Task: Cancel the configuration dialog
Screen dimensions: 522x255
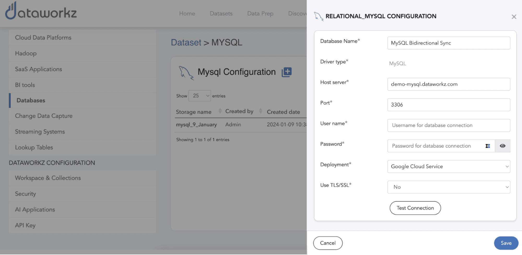Action: (327, 243)
